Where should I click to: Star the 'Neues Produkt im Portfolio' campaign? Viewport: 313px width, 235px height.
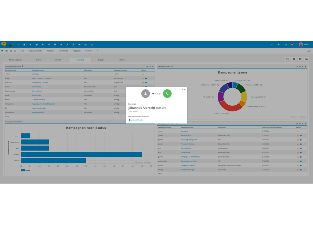click(143, 78)
